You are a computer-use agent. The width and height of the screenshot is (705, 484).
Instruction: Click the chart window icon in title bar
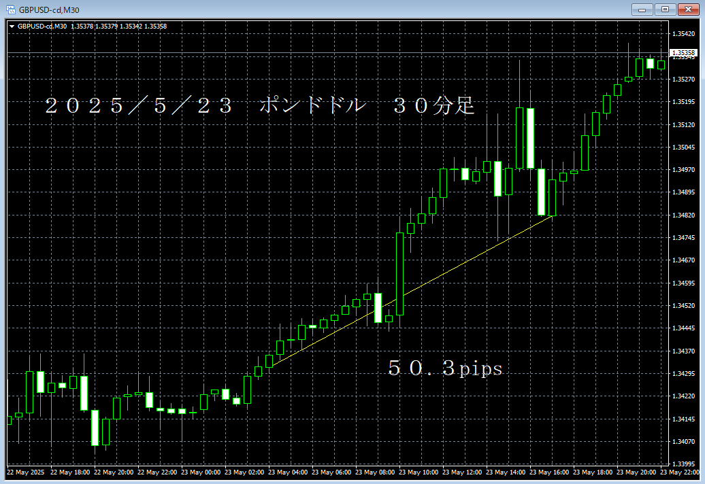[10, 9]
